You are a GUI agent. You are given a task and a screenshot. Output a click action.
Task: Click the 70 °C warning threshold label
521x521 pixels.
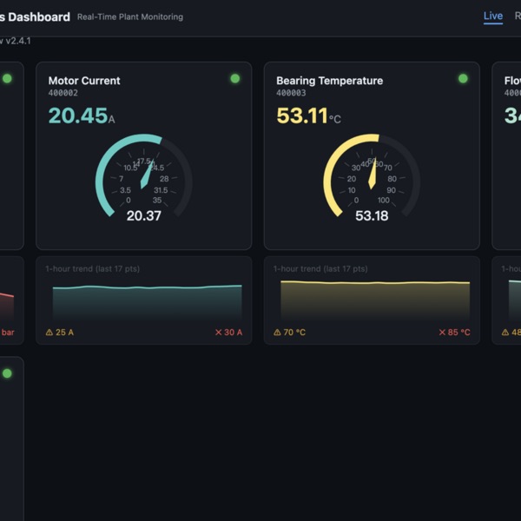click(289, 333)
